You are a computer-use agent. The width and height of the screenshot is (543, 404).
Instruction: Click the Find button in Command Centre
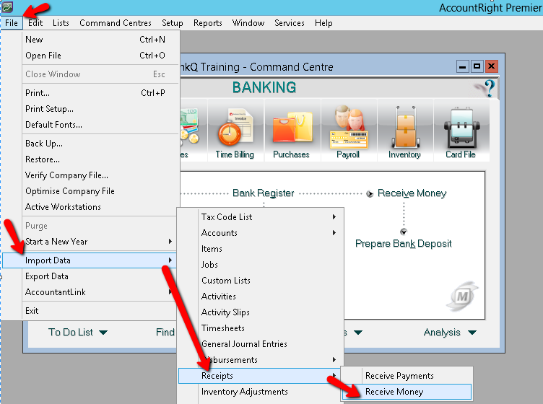click(165, 333)
